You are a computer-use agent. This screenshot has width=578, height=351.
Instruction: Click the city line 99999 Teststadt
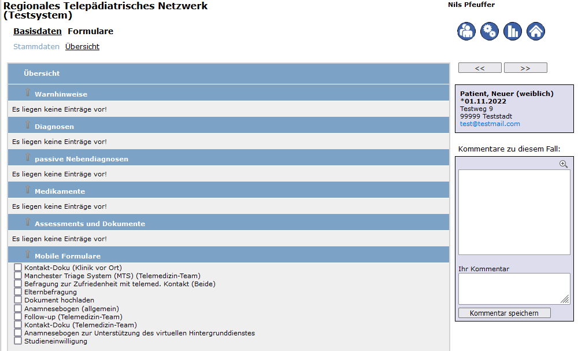coord(486,116)
